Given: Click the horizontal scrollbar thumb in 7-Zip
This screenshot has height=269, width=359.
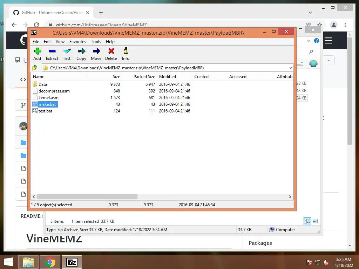Looking at the screenshot, I should 87,197.
